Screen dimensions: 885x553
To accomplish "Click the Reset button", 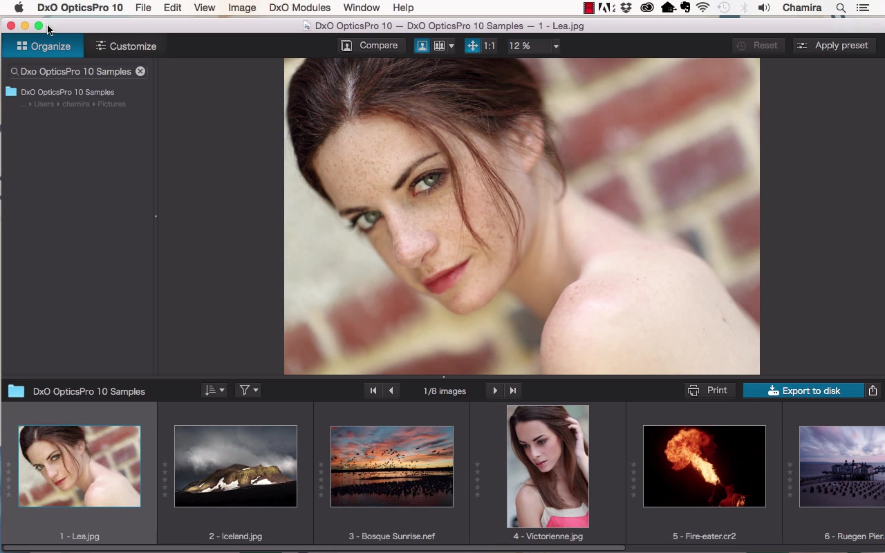I will coord(757,46).
